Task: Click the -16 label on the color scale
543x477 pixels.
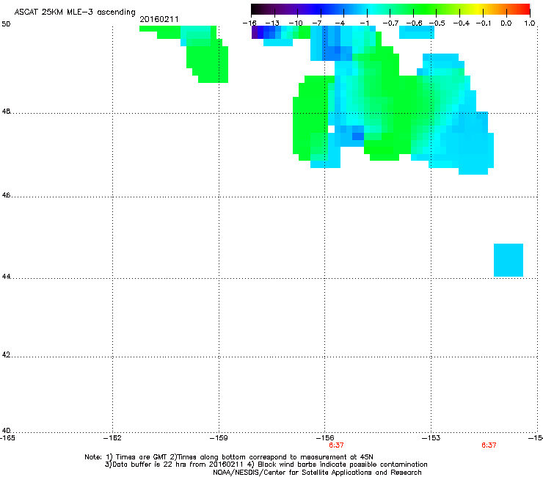Action: click(249, 23)
